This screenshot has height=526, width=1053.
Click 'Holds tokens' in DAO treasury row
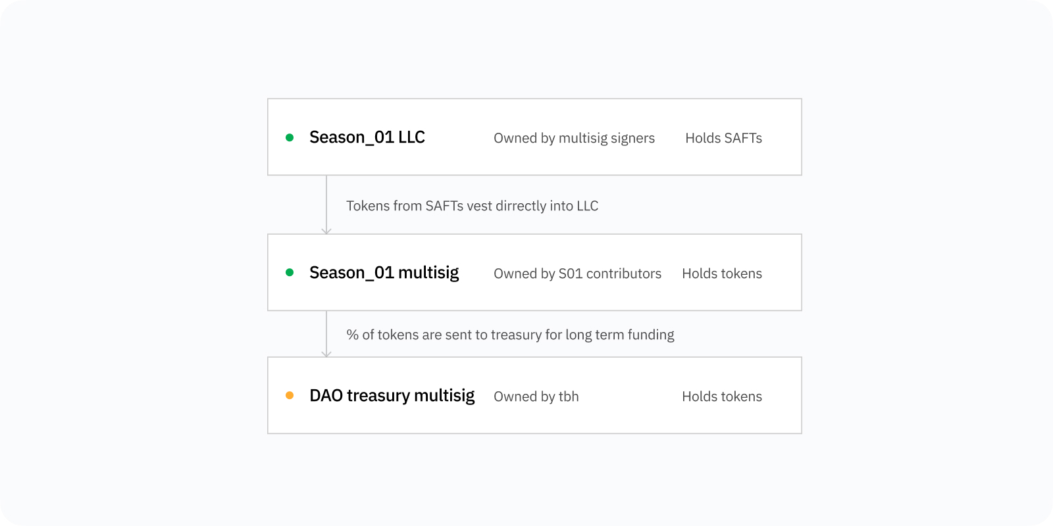point(722,396)
